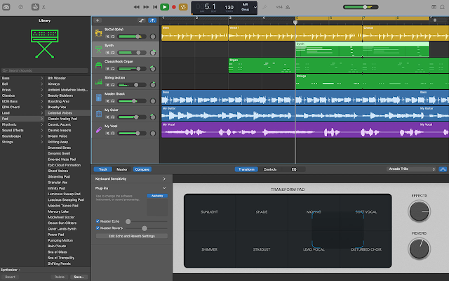449x281 pixels.
Task: Click the red Record button
Action: pyautogui.click(x=175, y=6)
